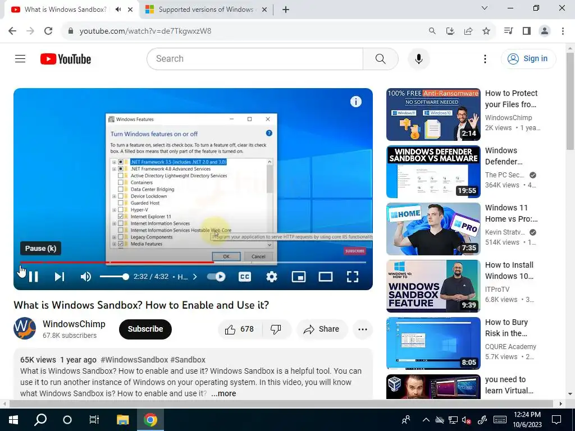Mute the video player volume
This screenshot has height=431, width=575.
pos(85,277)
